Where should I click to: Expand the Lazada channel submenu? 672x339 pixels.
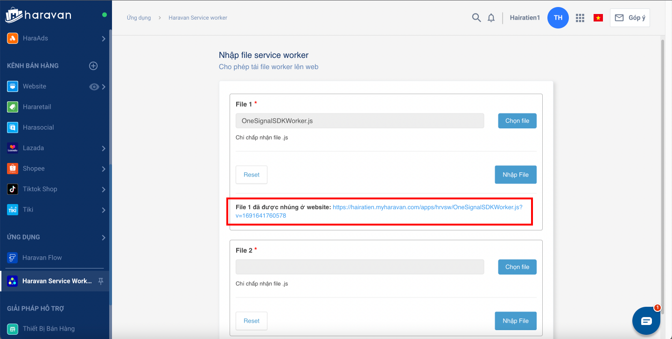click(x=103, y=148)
